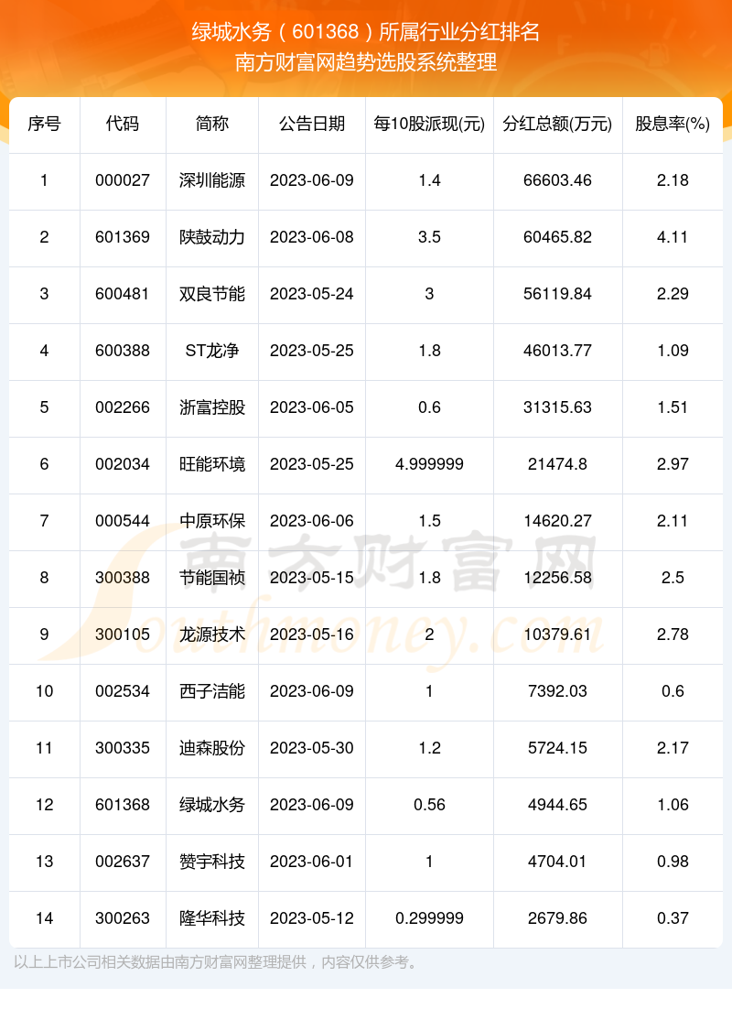
Task: Select the 旺能环境 cell
Action: pos(212,464)
